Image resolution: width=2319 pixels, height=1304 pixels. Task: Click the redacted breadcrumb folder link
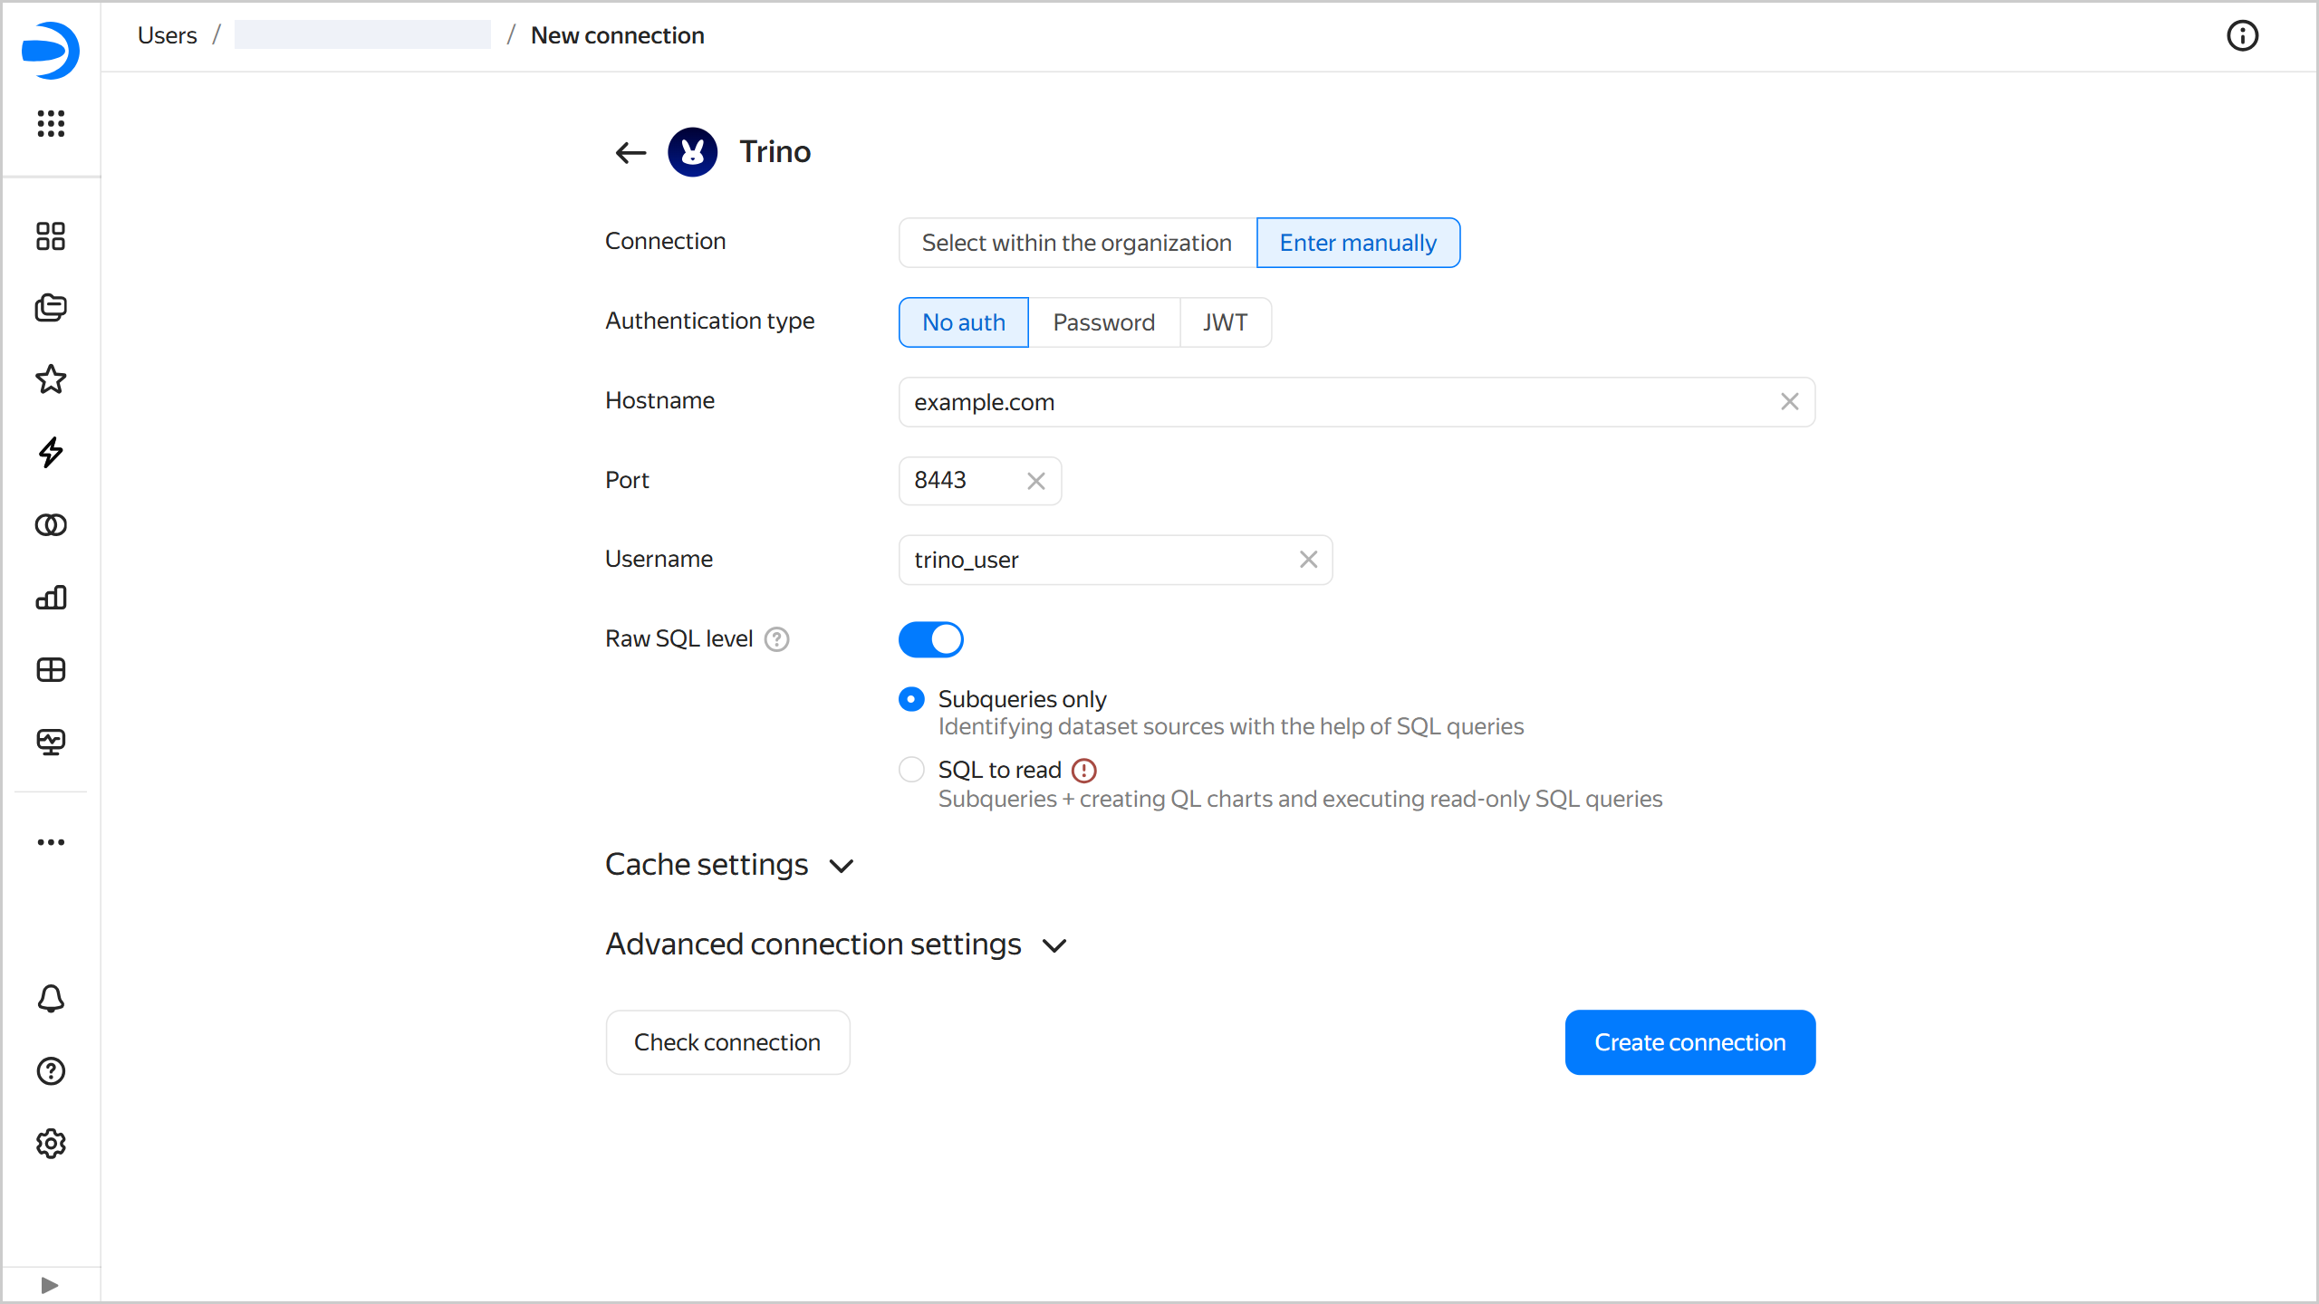coord(362,35)
